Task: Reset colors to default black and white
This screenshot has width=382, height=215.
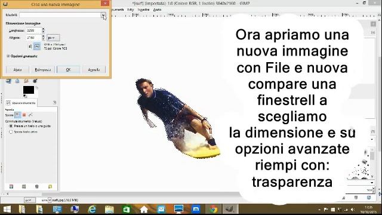Action: point(25,96)
